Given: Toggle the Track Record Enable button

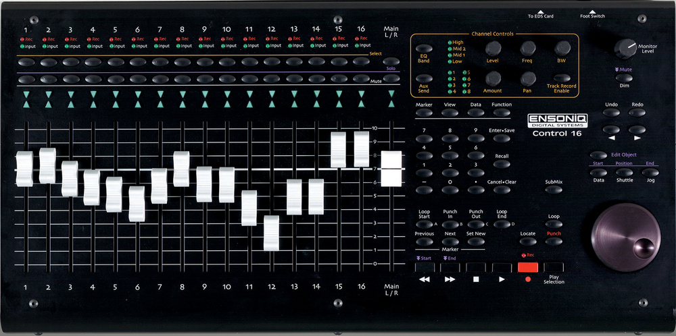Looking at the screenshot, I should coord(562,78).
